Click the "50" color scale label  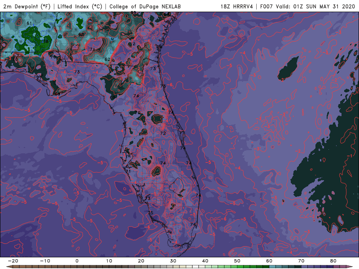click(x=237, y=261)
